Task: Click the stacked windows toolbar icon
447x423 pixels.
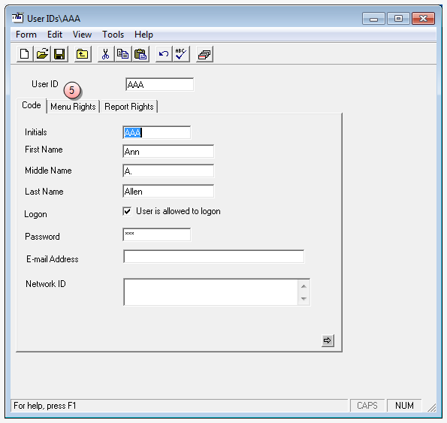Action: 204,54
